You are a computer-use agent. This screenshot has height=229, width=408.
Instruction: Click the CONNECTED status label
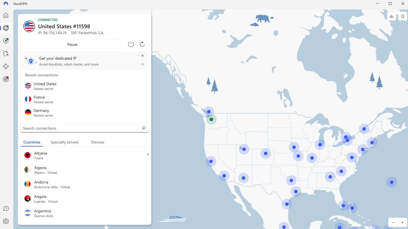pos(48,20)
